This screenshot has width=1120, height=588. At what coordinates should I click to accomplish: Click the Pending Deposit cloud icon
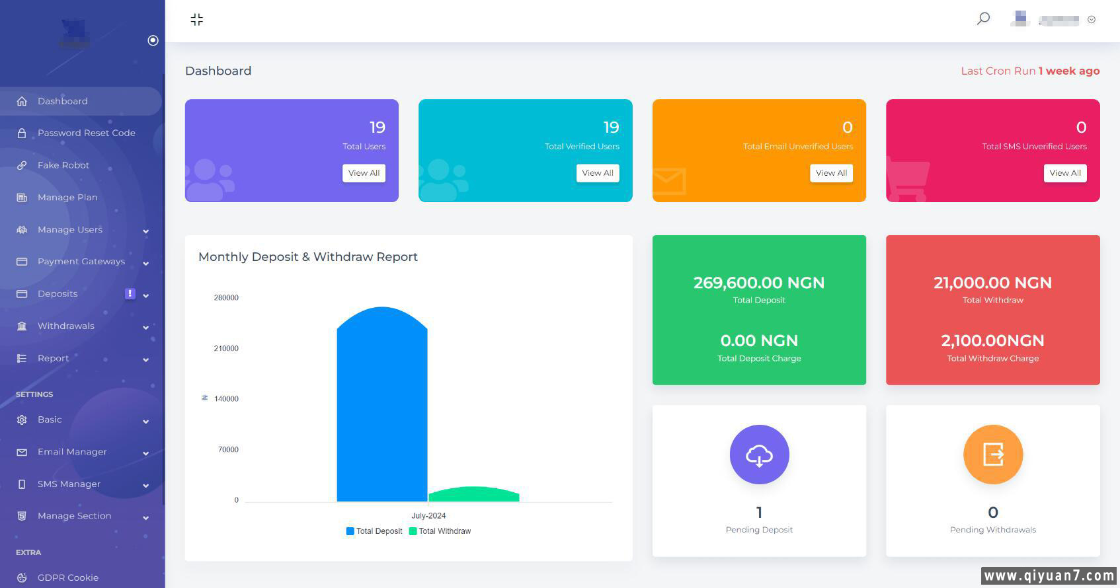click(759, 455)
